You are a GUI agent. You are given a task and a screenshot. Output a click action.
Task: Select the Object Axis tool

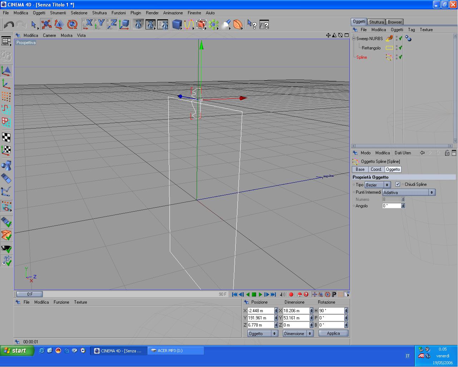(6, 83)
